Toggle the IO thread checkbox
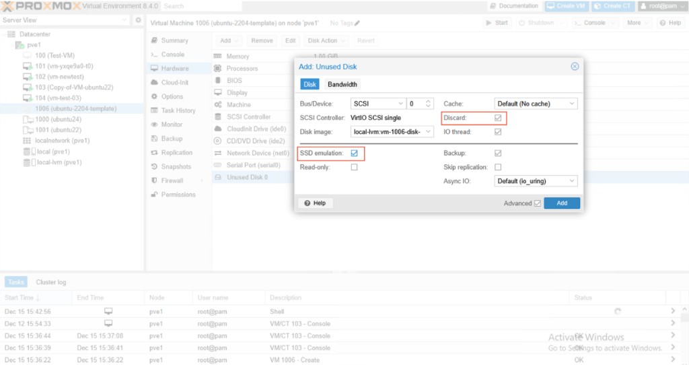 pos(498,132)
